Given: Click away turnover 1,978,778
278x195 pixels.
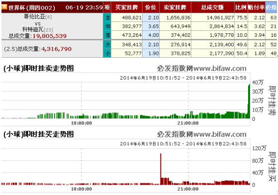Looking at the screenshot, I should tap(222, 35).
